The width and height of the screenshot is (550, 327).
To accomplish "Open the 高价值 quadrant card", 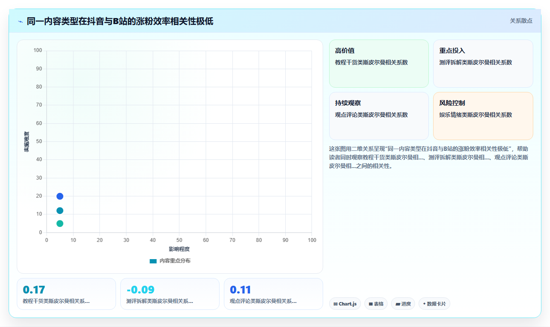I will [379, 64].
